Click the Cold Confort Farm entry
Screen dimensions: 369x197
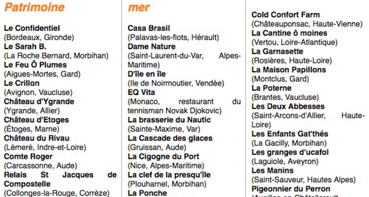click(x=286, y=14)
